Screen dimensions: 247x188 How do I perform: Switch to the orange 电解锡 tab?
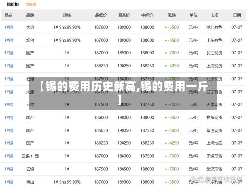click(31, 4)
